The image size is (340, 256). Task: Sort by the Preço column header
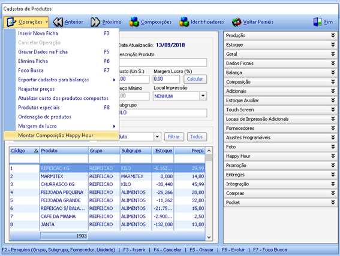189,151
